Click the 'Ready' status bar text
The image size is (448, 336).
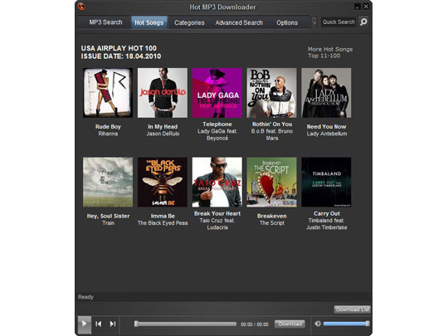[x=85, y=297]
